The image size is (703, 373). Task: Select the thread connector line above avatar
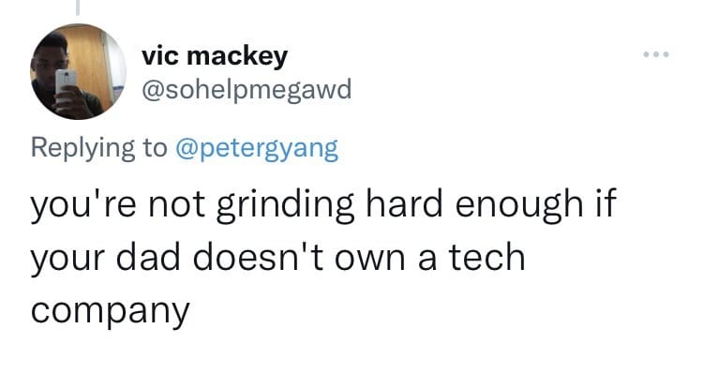pos(78,7)
